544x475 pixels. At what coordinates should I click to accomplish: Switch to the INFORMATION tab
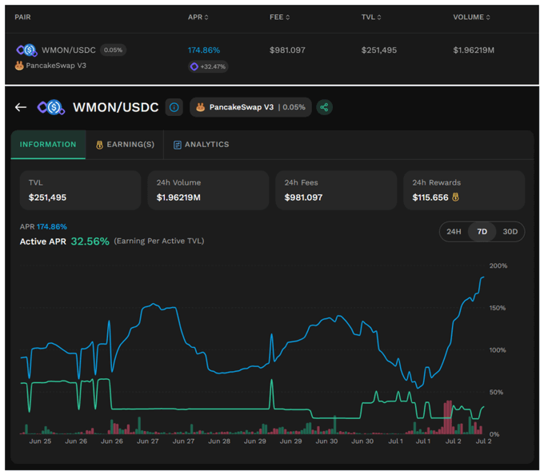coord(48,145)
